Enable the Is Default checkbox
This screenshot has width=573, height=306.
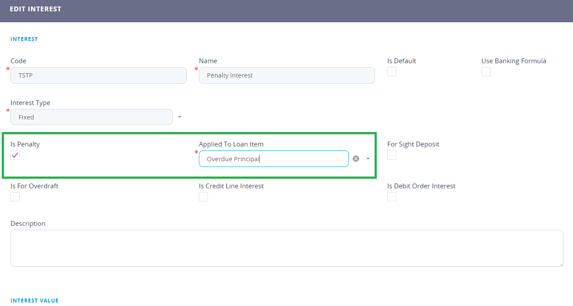pos(392,72)
